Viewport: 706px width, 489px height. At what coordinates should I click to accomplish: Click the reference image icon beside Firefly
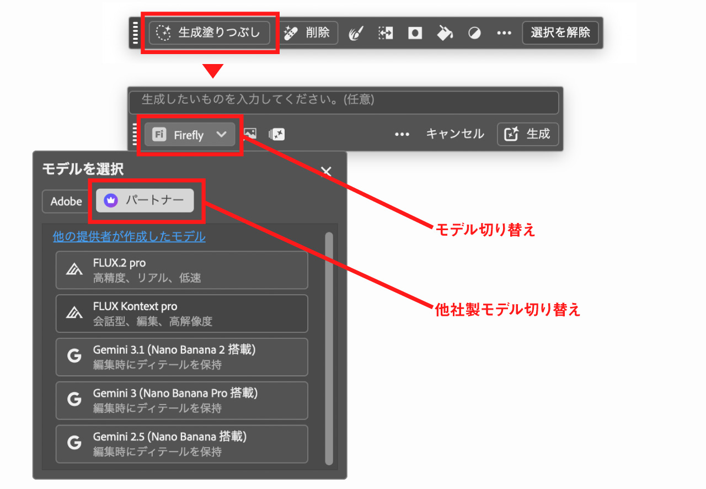(250, 134)
